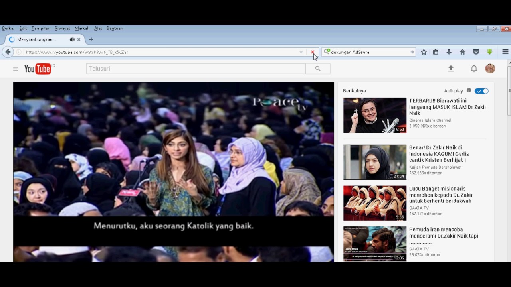The width and height of the screenshot is (511, 287).
Task: Open the account avatar menu
Action: point(490,68)
